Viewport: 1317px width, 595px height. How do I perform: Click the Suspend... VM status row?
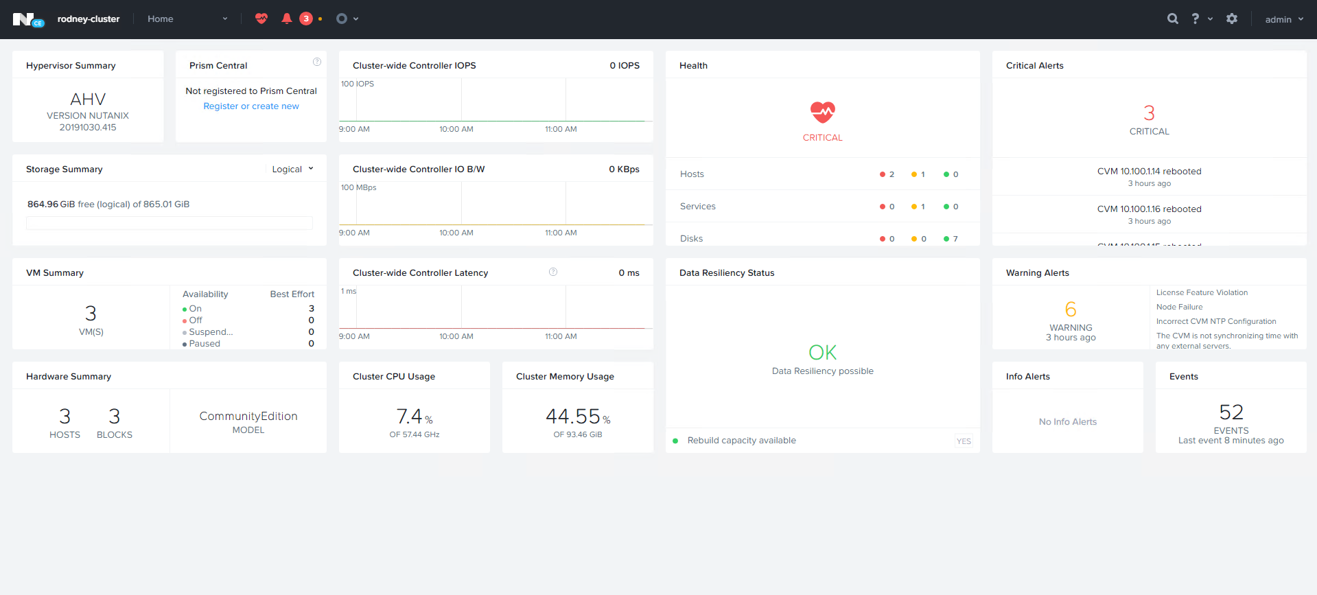coord(248,332)
